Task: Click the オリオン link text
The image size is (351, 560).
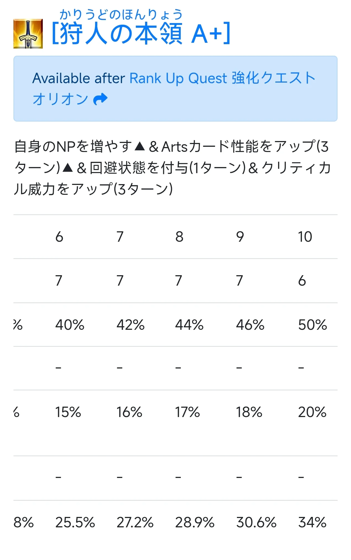Action: tap(60, 99)
